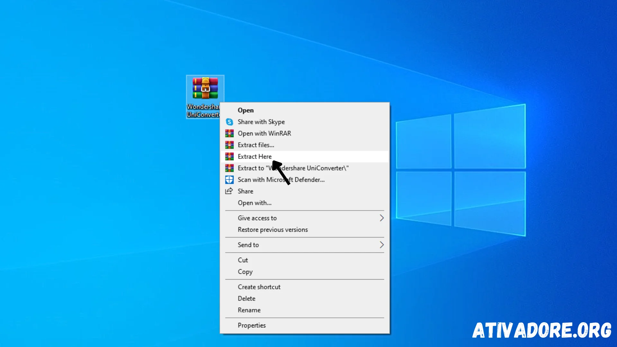
Task: Click 'Restore previous versions' option
Action: (x=273, y=229)
